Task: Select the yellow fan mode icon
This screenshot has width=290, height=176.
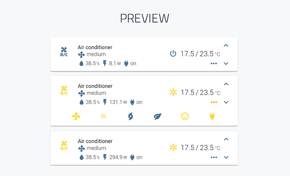Action: point(76,116)
